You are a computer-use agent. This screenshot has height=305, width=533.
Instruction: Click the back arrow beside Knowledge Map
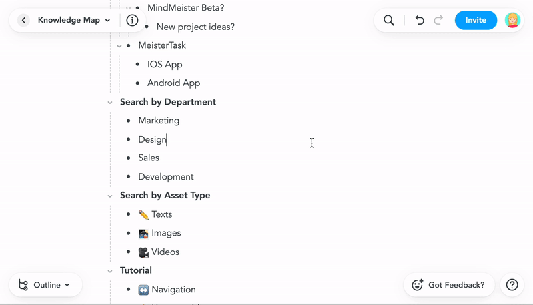tap(23, 21)
